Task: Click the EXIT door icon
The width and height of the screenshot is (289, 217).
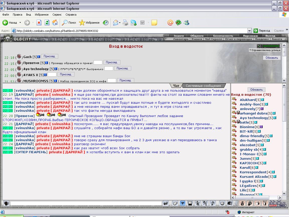Action: click(x=265, y=203)
